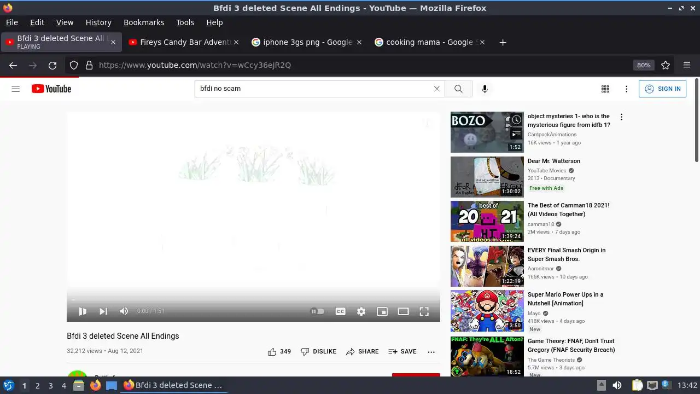This screenshot has height=394, width=700.
Task: Seek on the video progress bar
Action: tap(253, 300)
